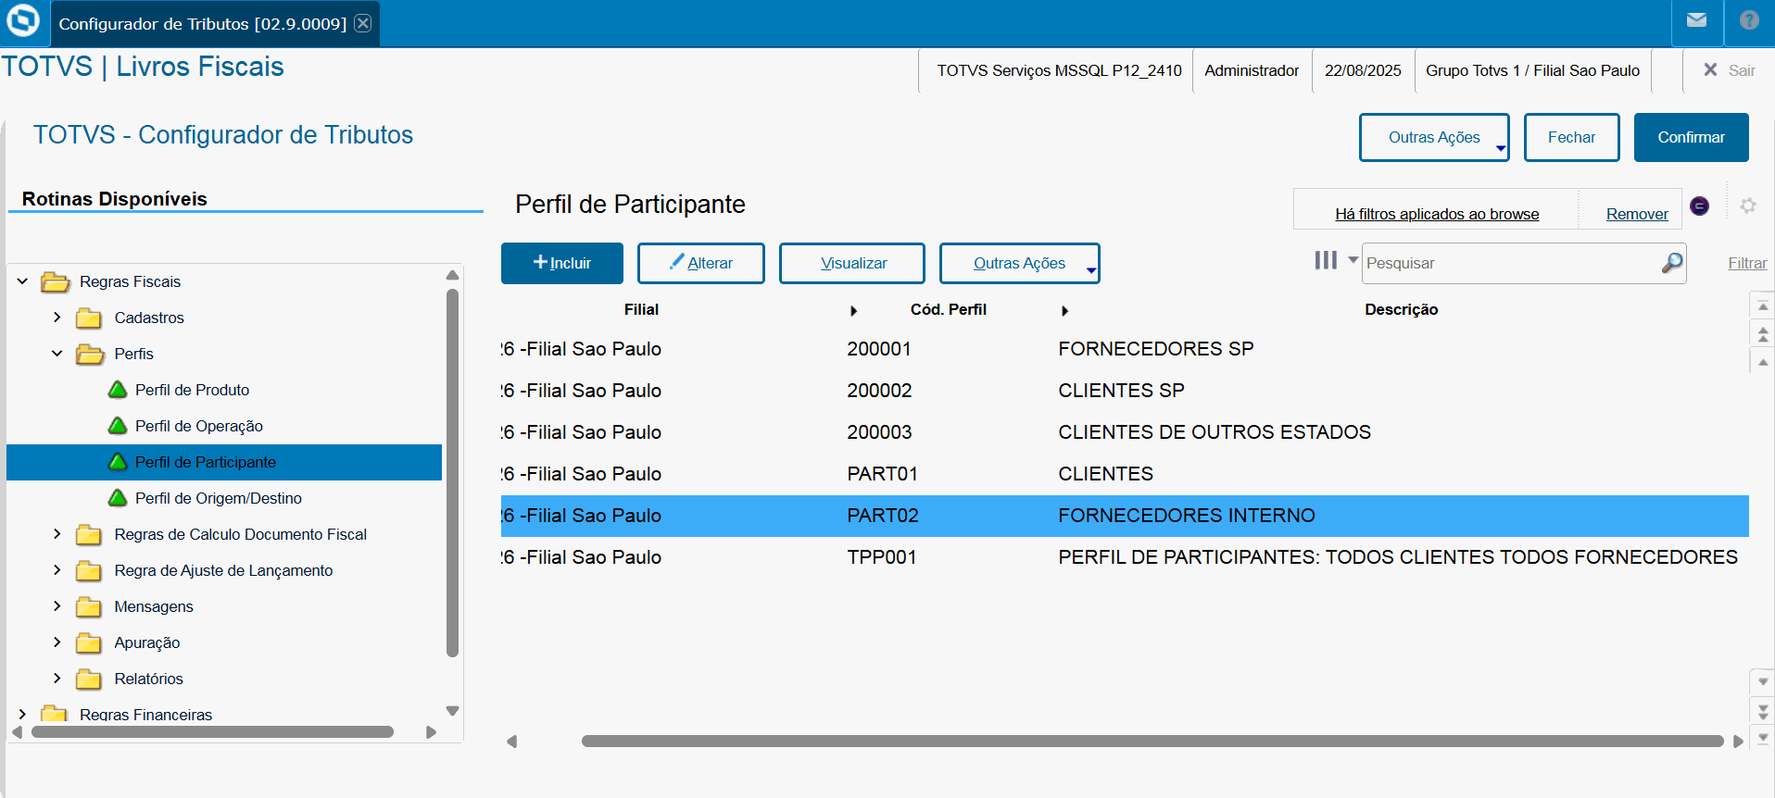Click the Visualizar button
1775x798 pixels.
(852, 263)
